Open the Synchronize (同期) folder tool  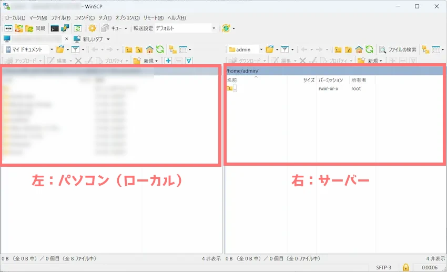[x=35, y=28]
